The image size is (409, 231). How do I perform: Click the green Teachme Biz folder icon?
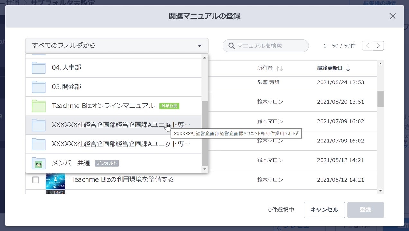[39, 106]
